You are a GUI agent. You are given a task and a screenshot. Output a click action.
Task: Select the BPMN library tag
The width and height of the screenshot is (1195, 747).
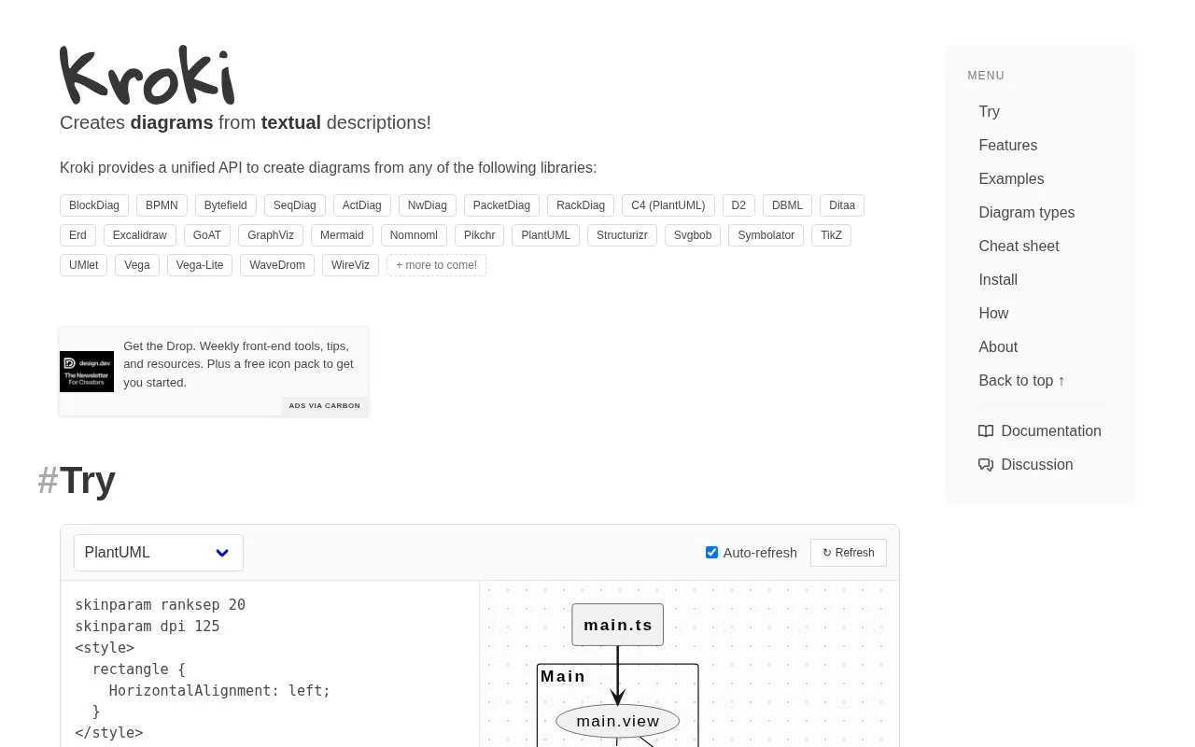(162, 205)
